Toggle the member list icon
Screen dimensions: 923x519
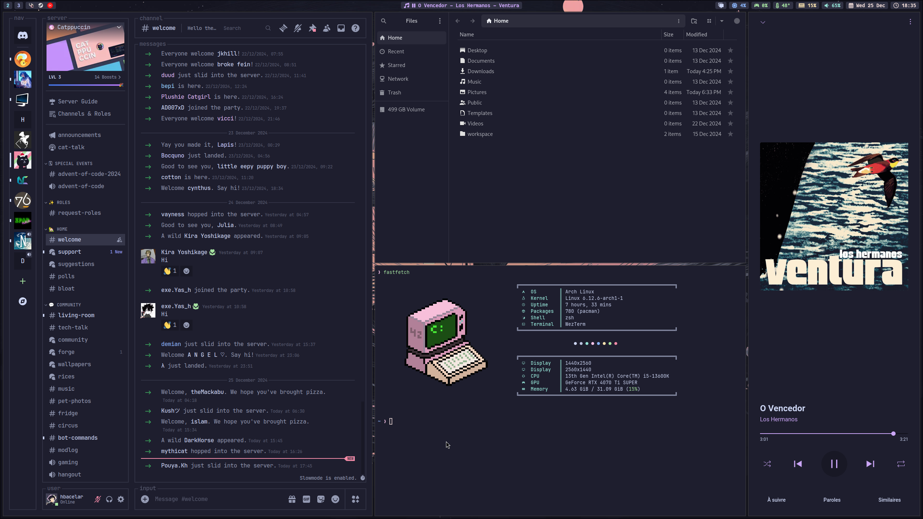click(327, 28)
